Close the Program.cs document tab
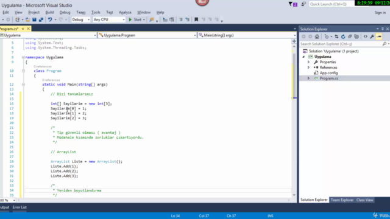 point(29,29)
